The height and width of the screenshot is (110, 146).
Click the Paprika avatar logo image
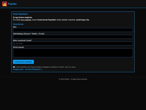tap(5, 4)
